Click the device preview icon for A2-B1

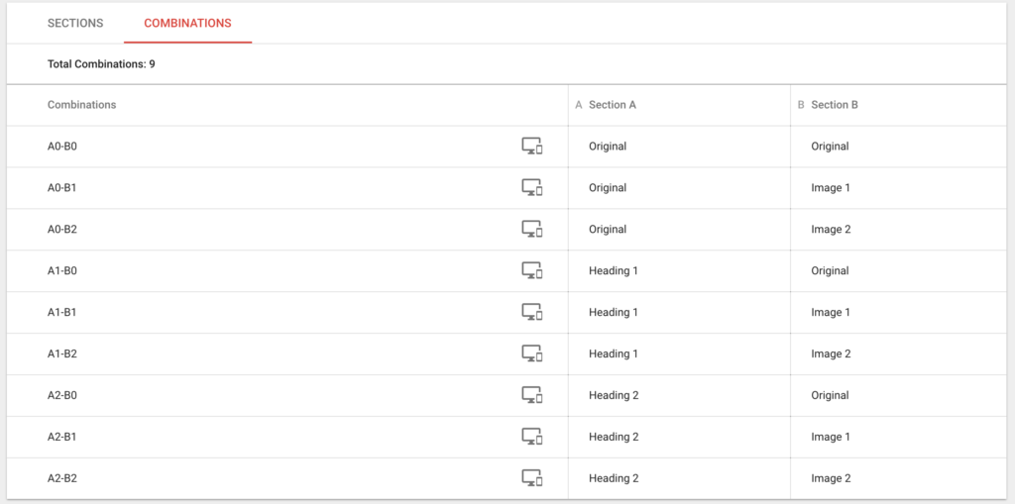pos(532,438)
